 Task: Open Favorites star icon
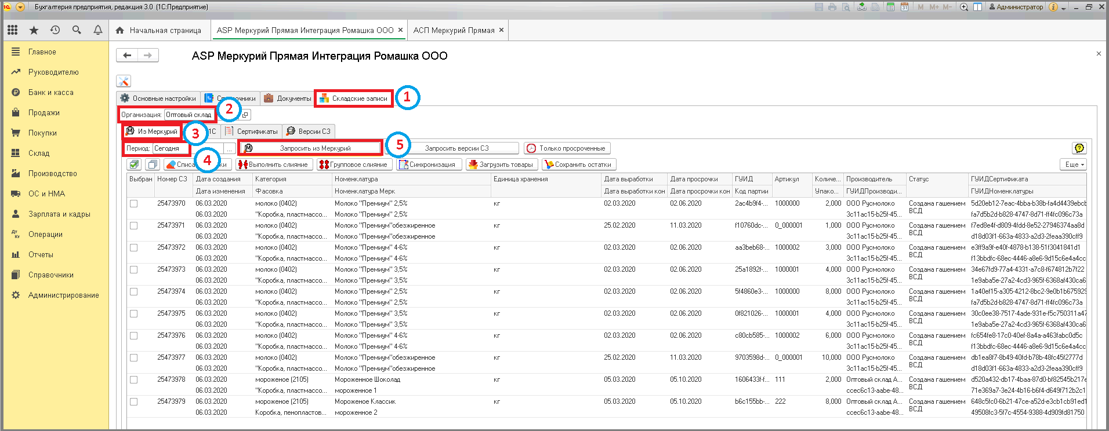point(34,30)
